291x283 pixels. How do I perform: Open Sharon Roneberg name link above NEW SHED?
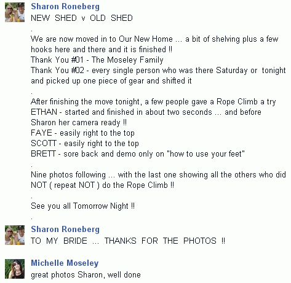coord(65,6)
